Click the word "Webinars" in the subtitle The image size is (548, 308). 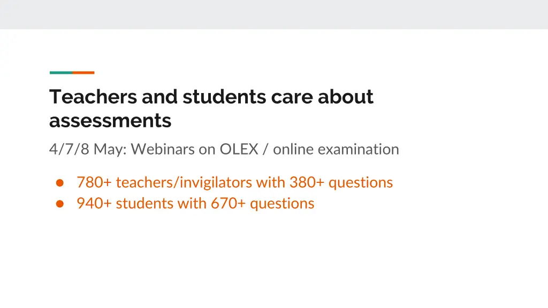pyautogui.click(x=163, y=149)
